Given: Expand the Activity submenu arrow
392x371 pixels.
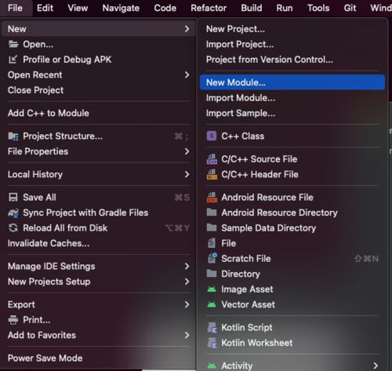Looking at the screenshot, I should click(x=376, y=366).
